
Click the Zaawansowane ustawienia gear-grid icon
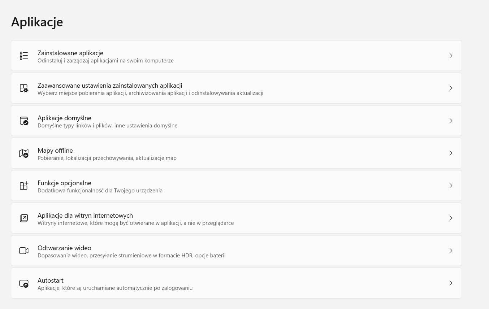24,88
